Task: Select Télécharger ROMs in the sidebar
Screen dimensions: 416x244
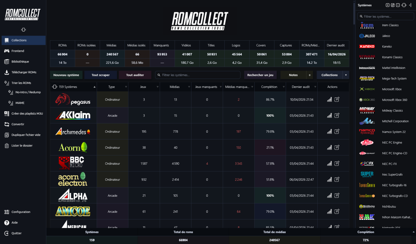Action: click(x=24, y=72)
